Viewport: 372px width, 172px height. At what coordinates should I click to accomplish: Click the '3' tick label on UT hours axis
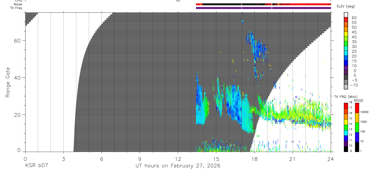point(63,159)
